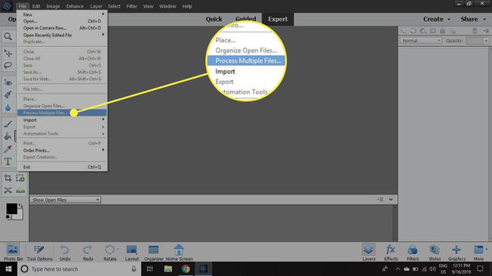Open the Graphics panel
The height and width of the screenshot is (276, 492).
456,253
